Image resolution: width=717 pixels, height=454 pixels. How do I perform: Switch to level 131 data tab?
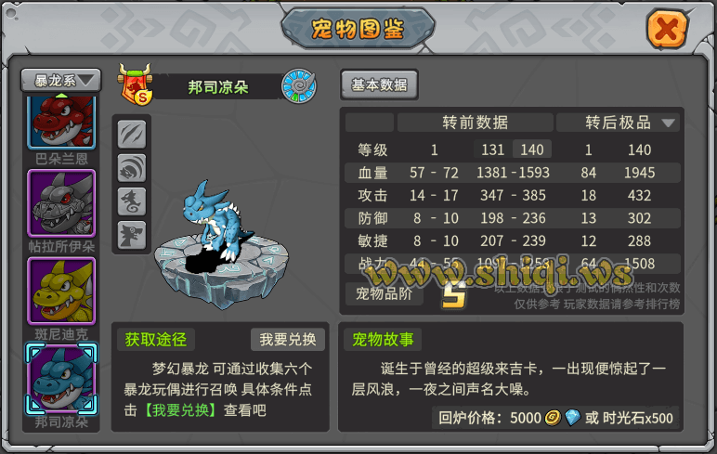pyautogui.click(x=492, y=149)
